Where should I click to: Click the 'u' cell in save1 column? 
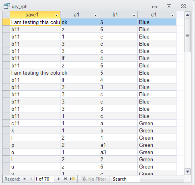(x=35, y=167)
